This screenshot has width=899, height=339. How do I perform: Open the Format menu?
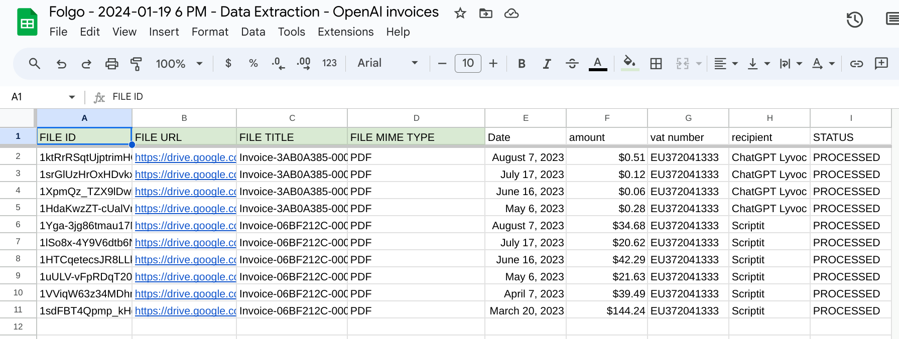tap(210, 32)
